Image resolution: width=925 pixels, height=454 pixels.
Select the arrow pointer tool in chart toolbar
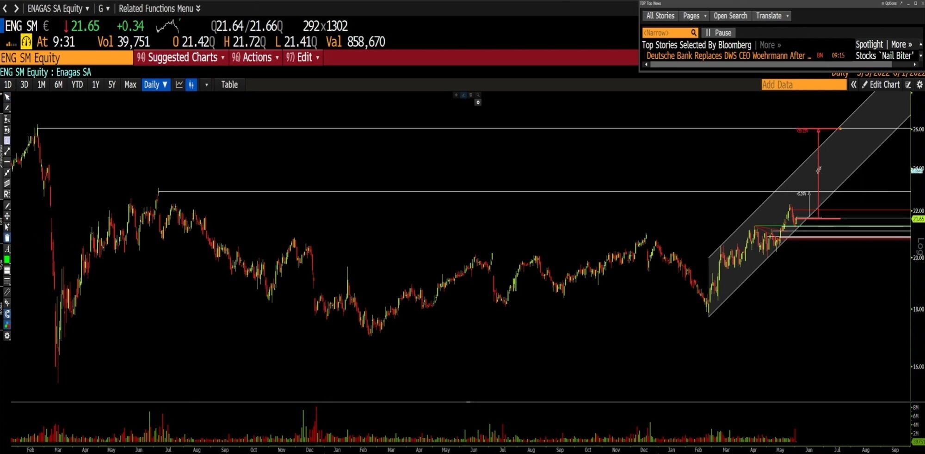pyautogui.click(x=7, y=97)
